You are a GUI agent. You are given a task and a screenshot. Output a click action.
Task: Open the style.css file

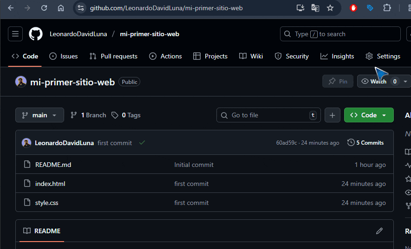[x=46, y=203]
